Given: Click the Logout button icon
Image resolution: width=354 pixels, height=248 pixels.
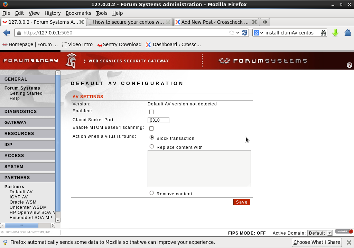Looking at the screenshot, I should 344,231.
